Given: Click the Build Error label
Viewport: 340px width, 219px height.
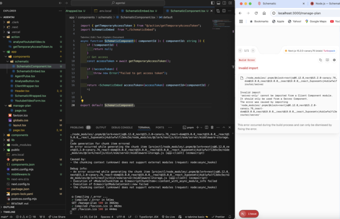Looking at the screenshot, I should click(x=247, y=60).
